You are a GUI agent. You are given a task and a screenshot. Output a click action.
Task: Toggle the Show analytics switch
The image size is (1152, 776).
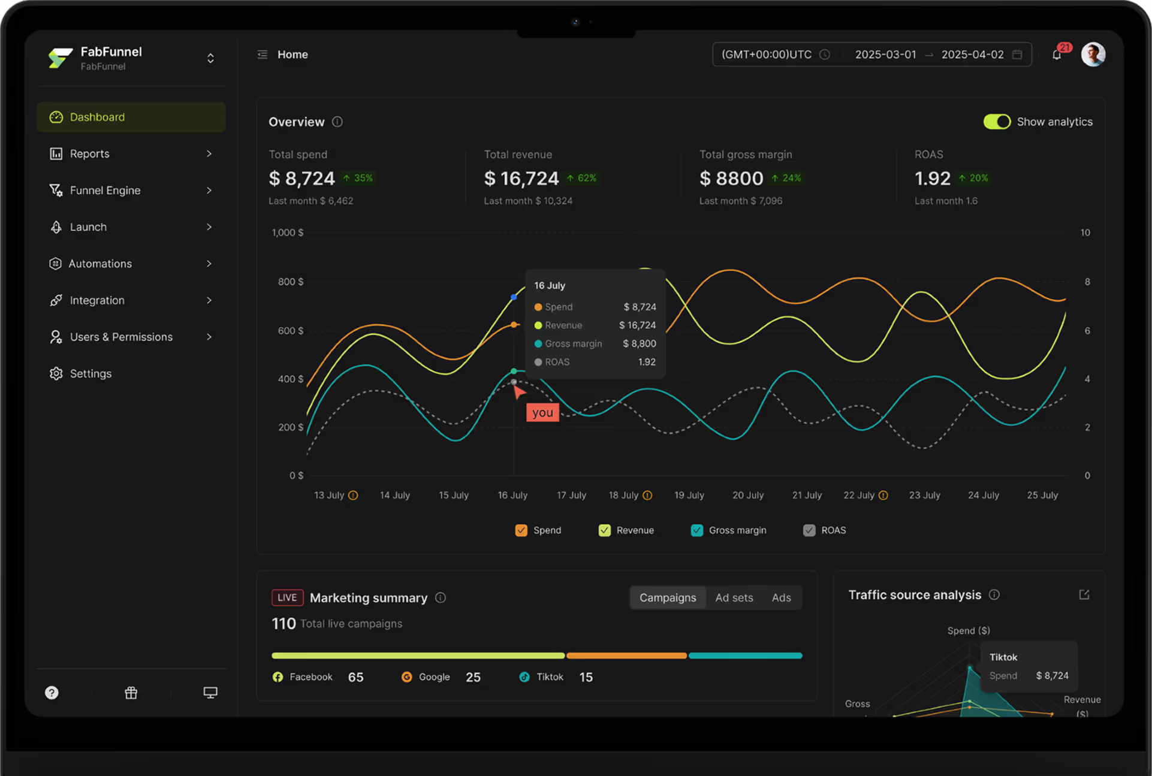point(997,122)
